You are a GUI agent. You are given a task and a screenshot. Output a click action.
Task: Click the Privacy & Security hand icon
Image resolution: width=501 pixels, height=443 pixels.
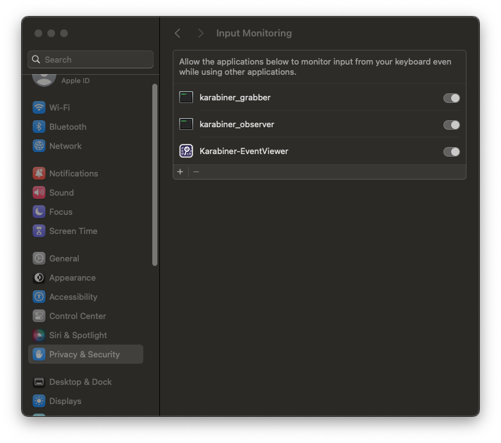[39, 354]
